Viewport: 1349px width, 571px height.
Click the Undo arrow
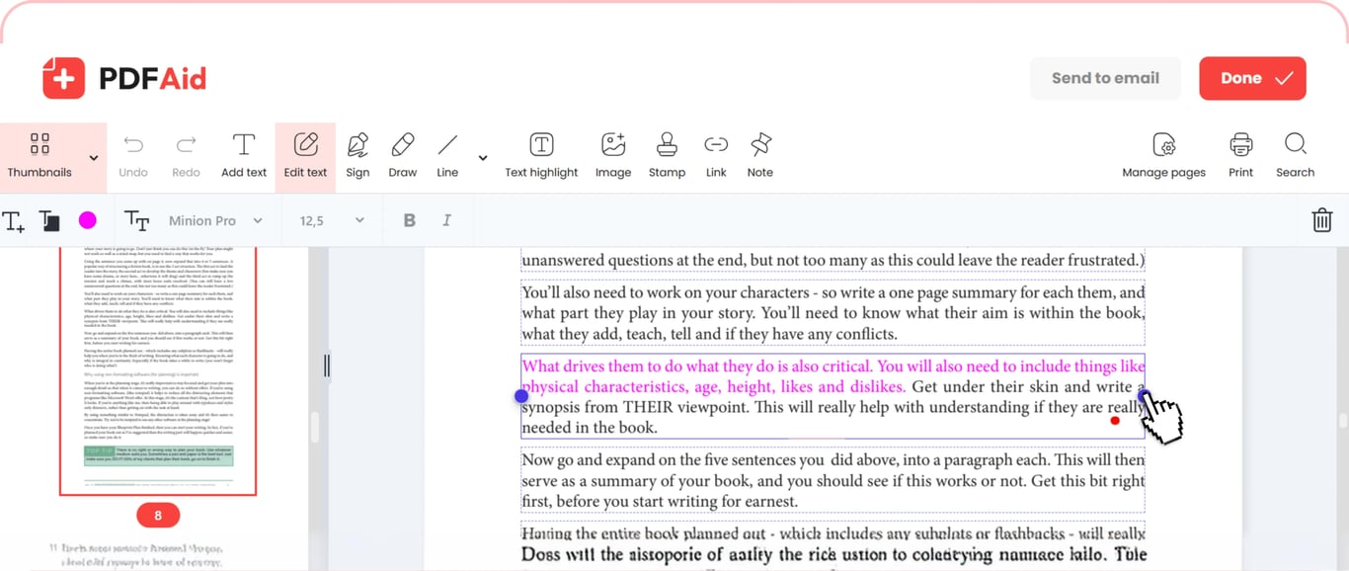[x=133, y=145]
